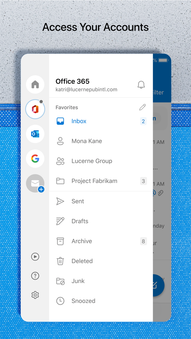Open the Drafts folder

click(101, 221)
